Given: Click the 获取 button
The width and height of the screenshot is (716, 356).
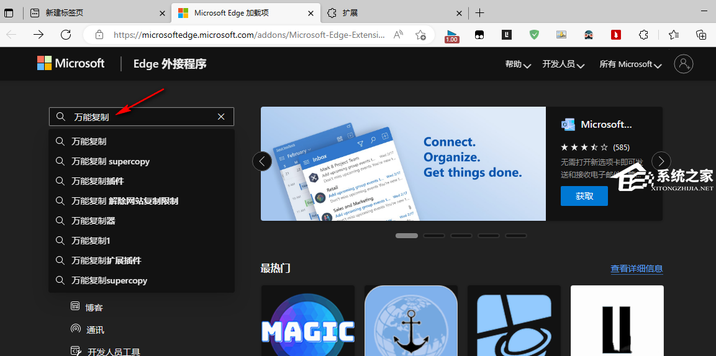Looking at the screenshot, I should [x=584, y=196].
